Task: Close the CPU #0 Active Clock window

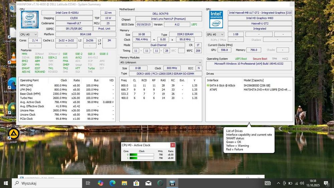Action: click(x=173, y=145)
